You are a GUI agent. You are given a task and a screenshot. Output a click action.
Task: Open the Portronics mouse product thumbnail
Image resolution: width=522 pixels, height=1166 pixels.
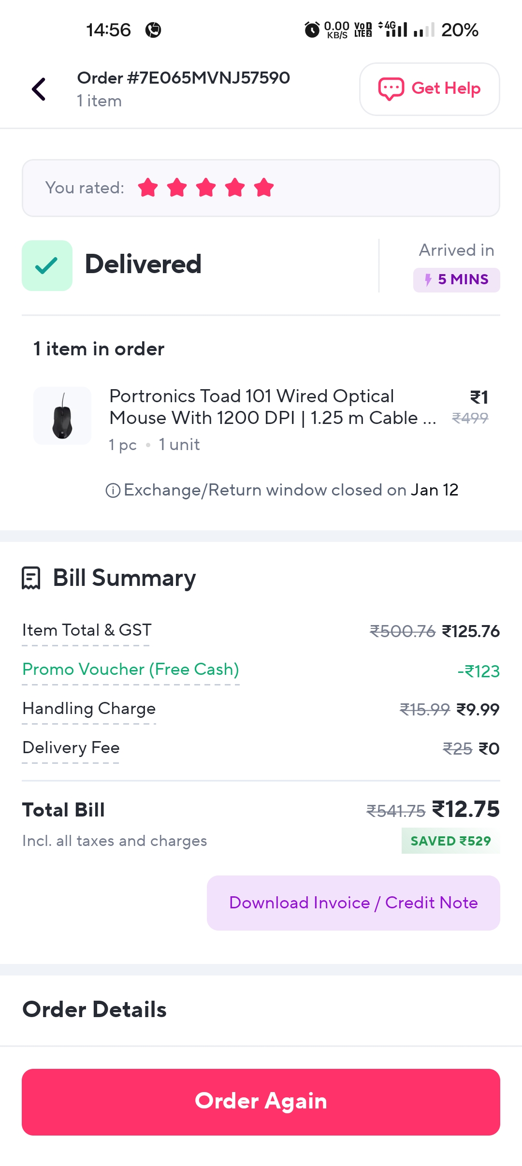(62, 416)
